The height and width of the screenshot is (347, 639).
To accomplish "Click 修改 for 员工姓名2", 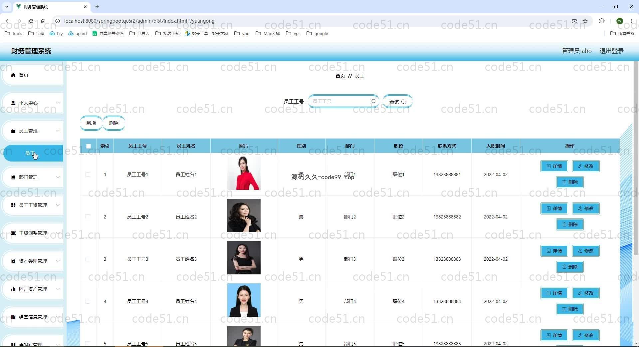I will click(x=586, y=208).
